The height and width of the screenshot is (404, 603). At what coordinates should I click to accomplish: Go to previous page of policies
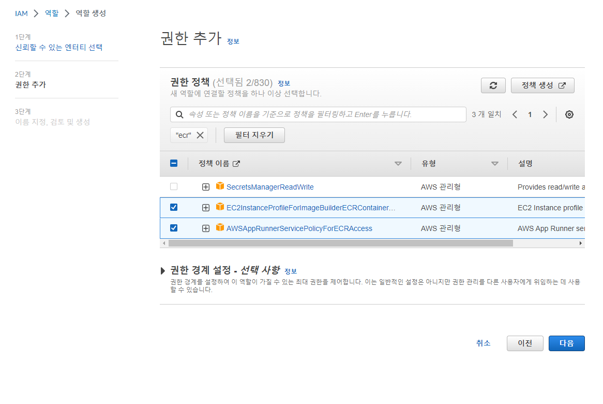(x=515, y=114)
